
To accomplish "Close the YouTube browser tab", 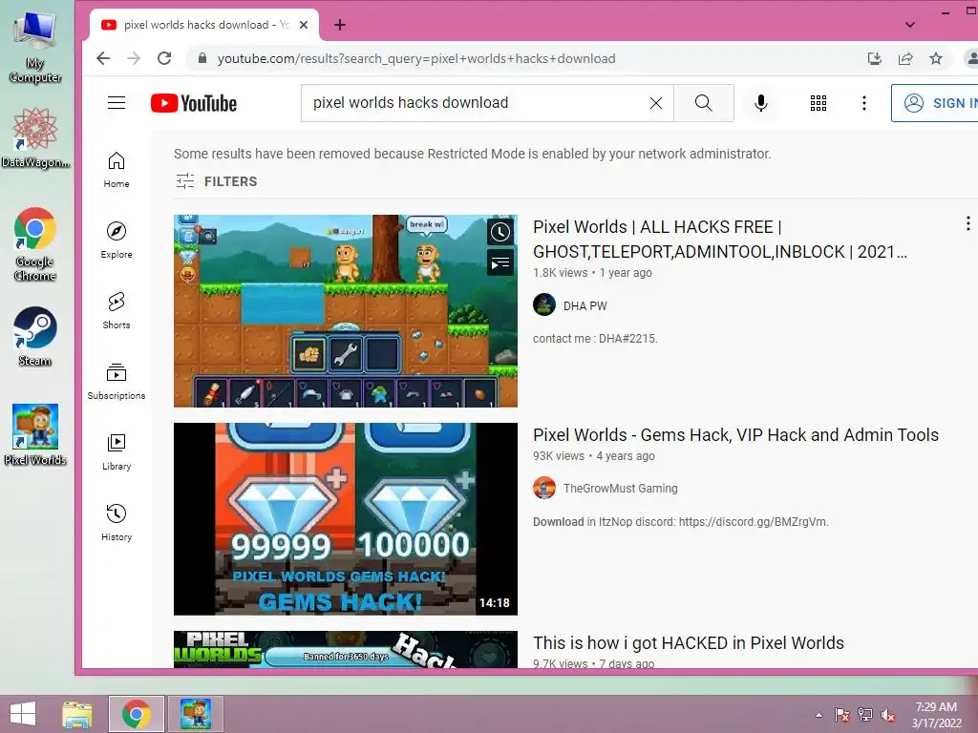I will 304,25.
